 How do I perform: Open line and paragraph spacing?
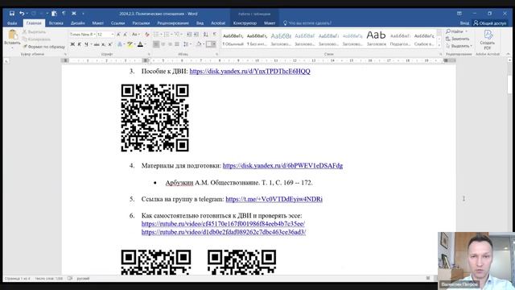point(186,44)
